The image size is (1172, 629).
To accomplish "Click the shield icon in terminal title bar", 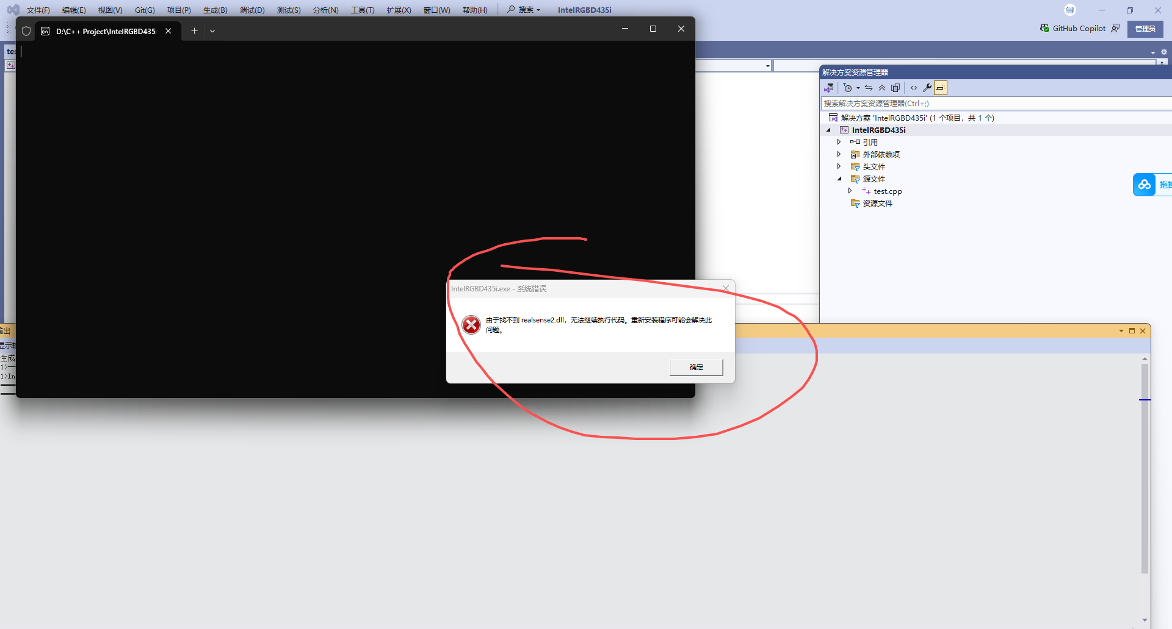I will [26, 31].
